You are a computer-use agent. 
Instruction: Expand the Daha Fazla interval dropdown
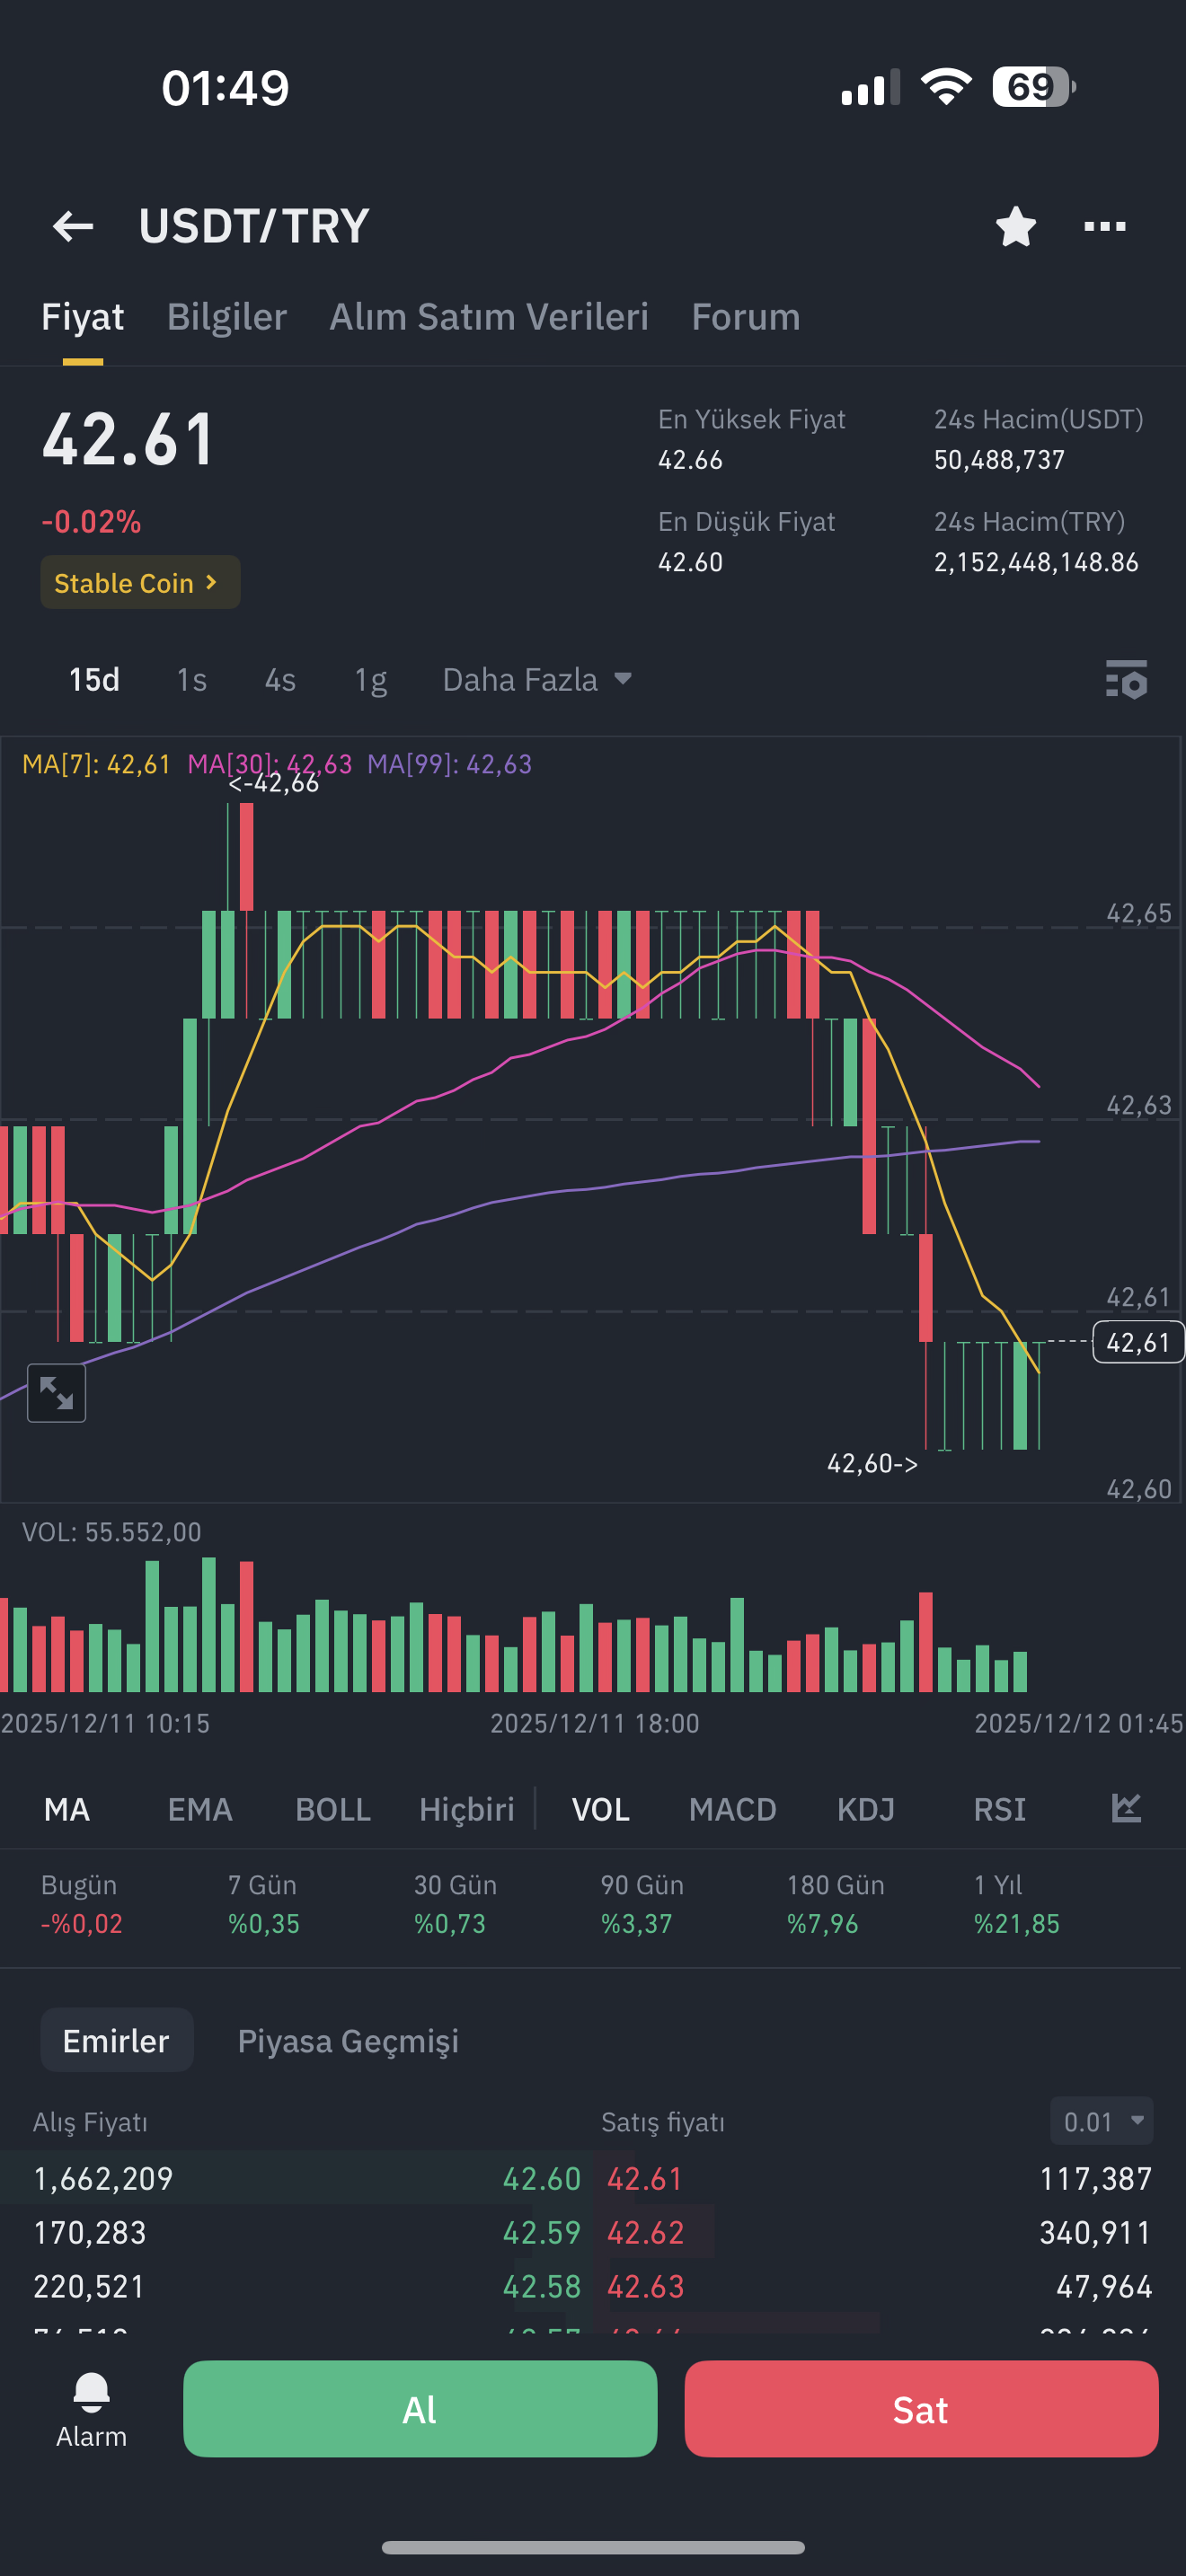[537, 680]
